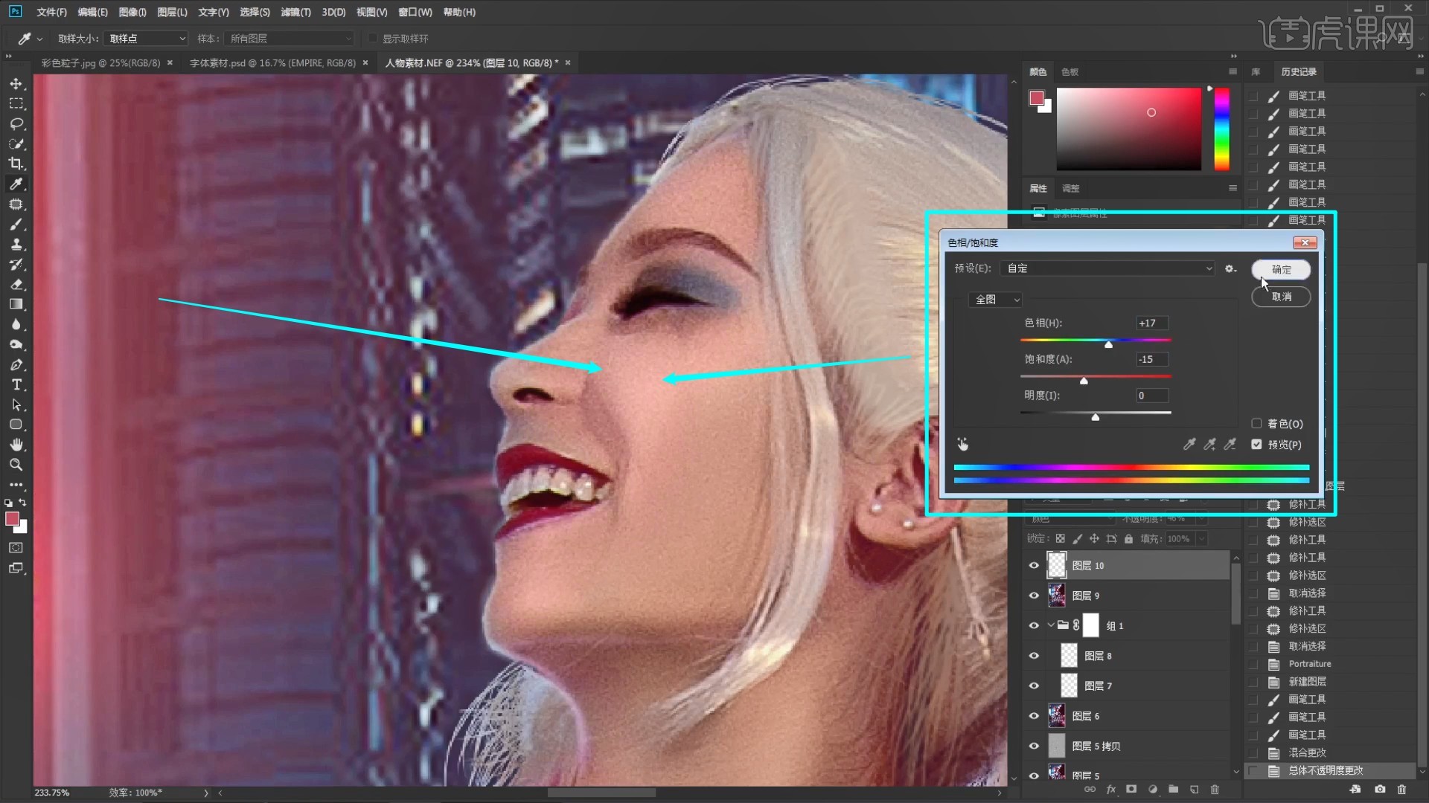Select the Move tool

point(15,83)
